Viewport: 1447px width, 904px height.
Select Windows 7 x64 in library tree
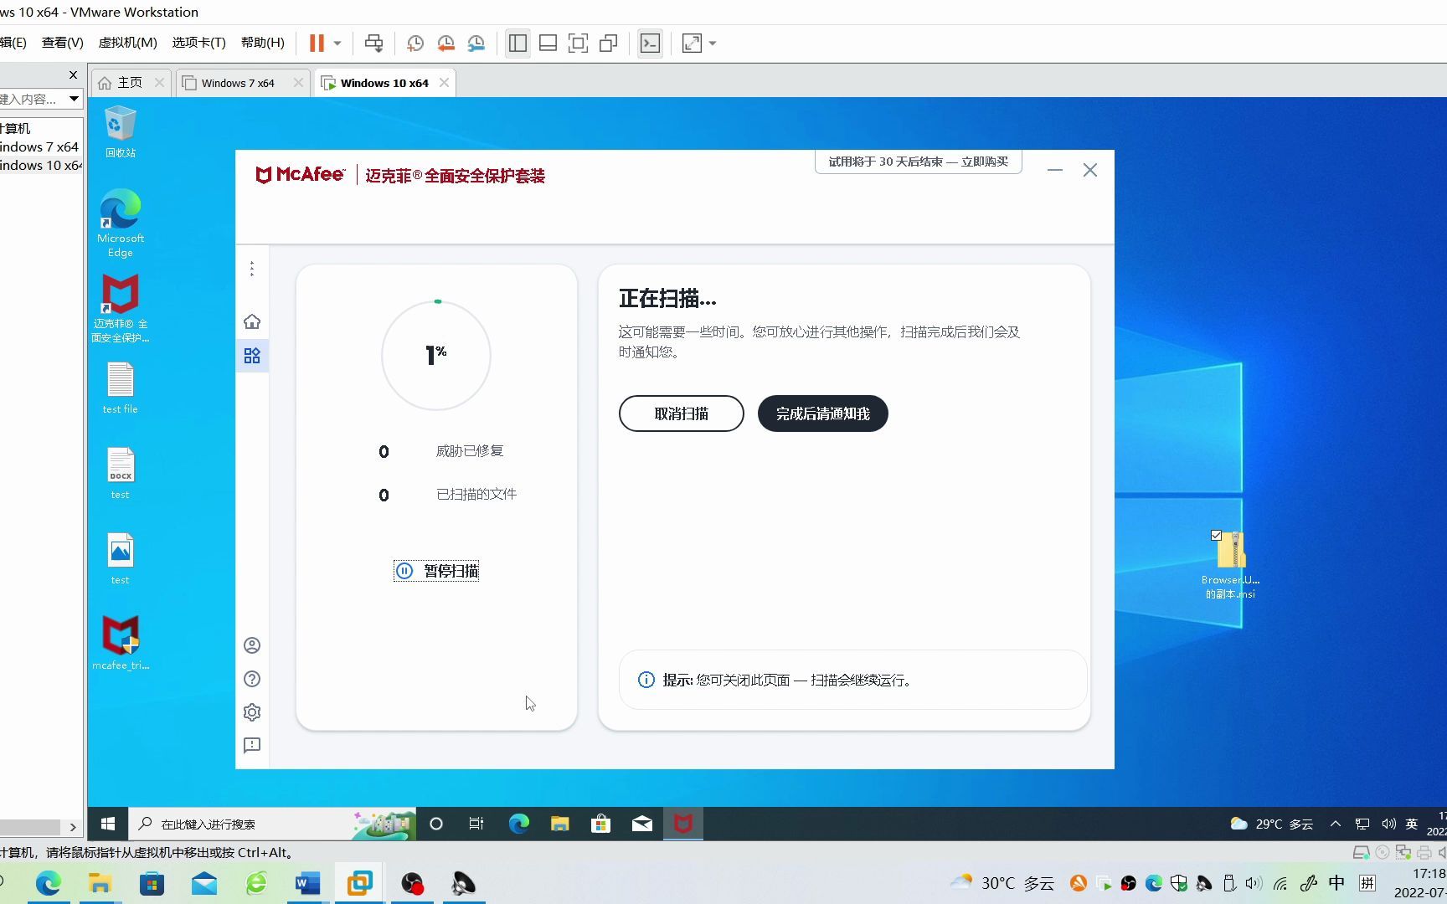39,146
